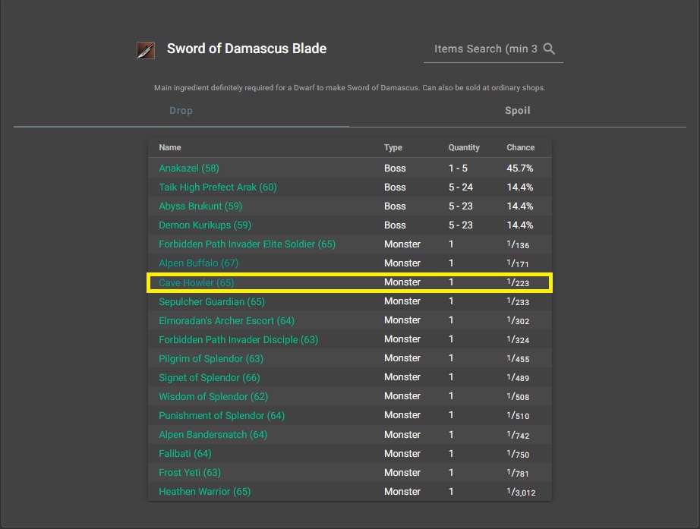The width and height of the screenshot is (700, 529).
Task: Click the Name column header
Action: 170,148
